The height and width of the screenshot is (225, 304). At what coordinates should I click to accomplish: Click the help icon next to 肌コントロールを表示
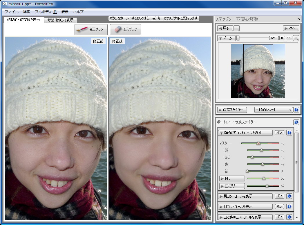point(289,196)
